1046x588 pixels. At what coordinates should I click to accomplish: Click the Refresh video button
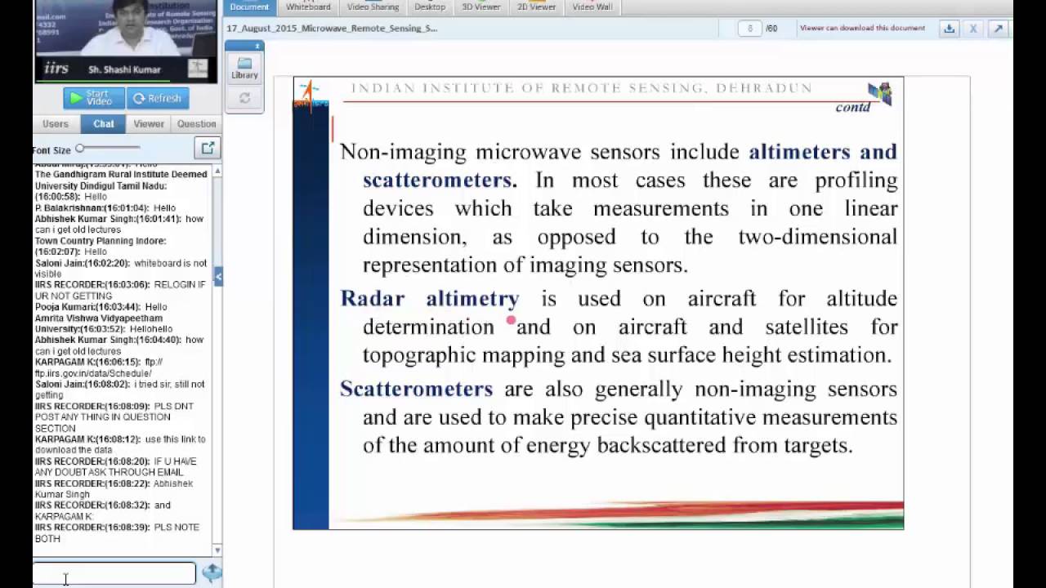point(158,98)
